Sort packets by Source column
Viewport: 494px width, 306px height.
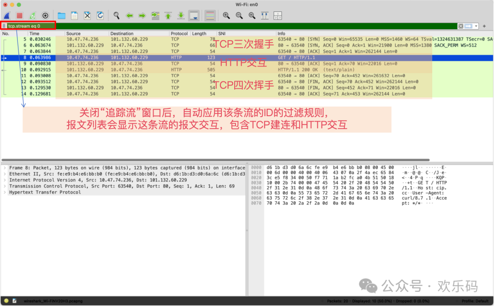click(x=86, y=33)
